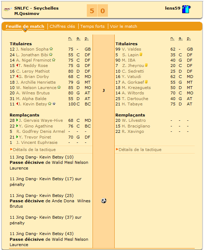Open substitute W. Lilvestro

(134, 120)
